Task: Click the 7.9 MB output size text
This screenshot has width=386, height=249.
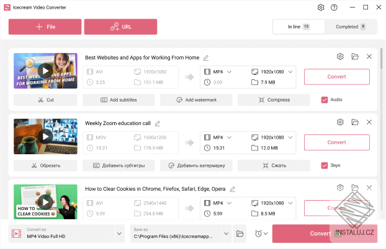Action: pos(268,82)
